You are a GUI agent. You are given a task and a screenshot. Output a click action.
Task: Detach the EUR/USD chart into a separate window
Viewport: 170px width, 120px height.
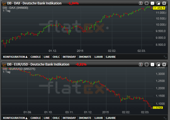(x=158, y=64)
